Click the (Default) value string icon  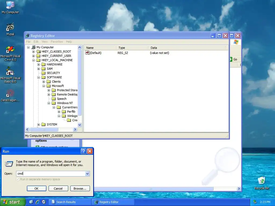pos(87,53)
